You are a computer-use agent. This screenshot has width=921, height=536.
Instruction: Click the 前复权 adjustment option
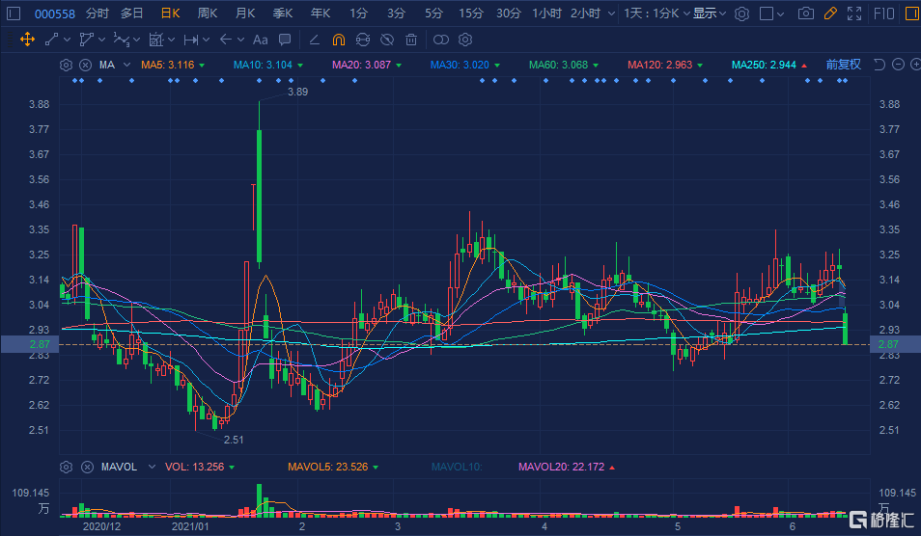[844, 65]
